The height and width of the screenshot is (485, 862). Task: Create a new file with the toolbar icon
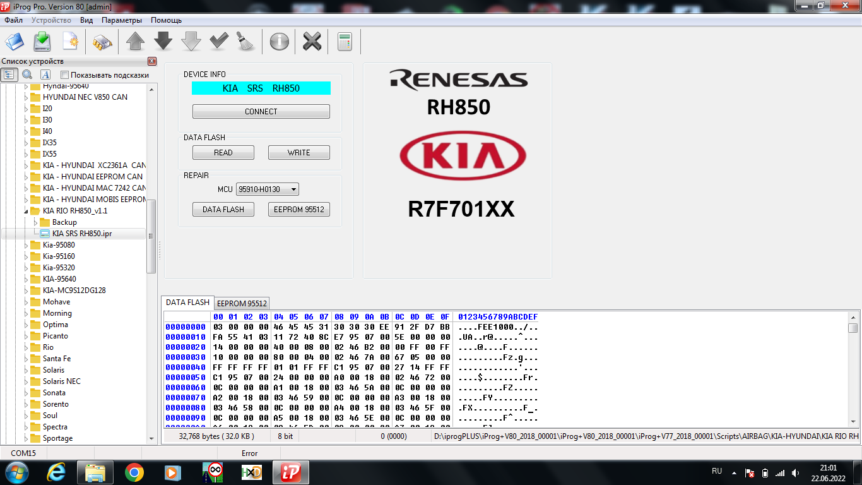tap(70, 42)
